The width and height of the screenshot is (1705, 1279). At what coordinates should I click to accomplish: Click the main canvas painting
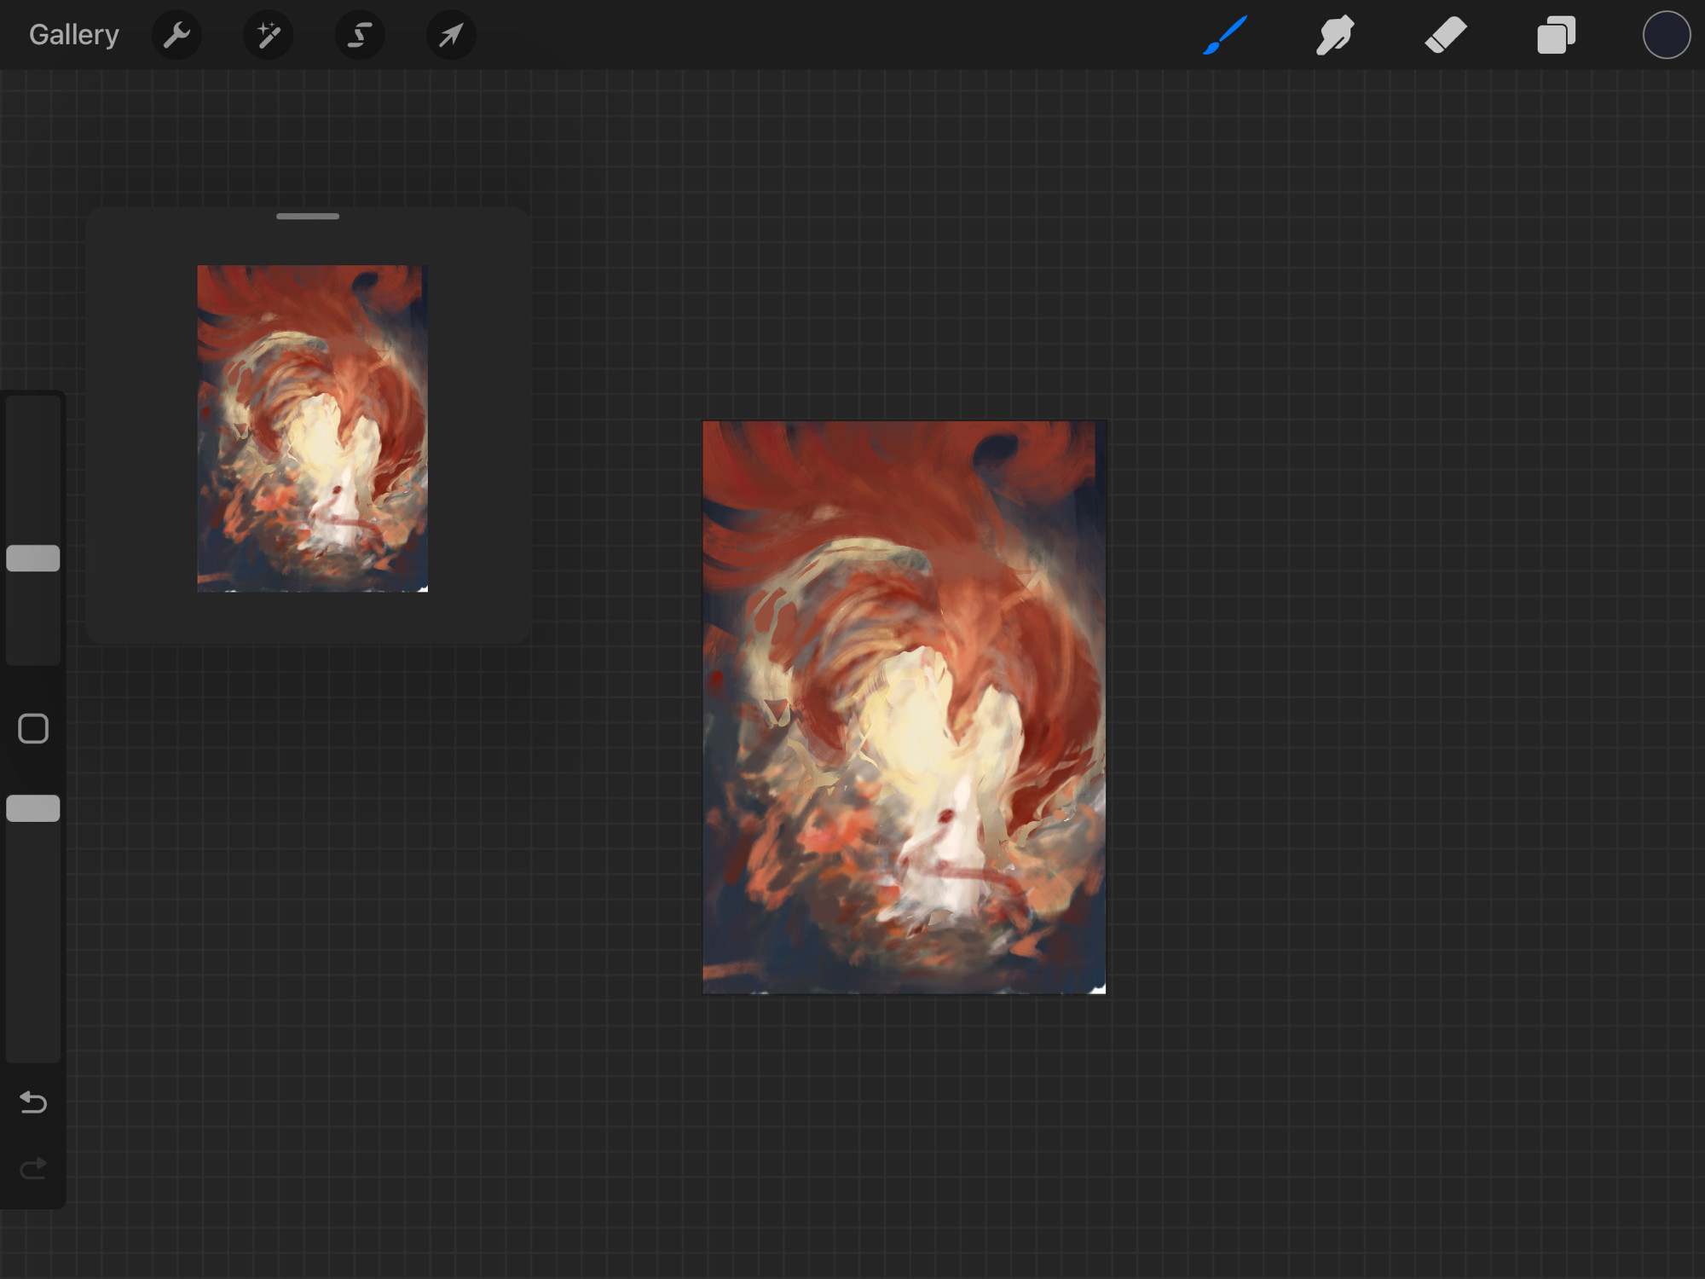pos(904,707)
